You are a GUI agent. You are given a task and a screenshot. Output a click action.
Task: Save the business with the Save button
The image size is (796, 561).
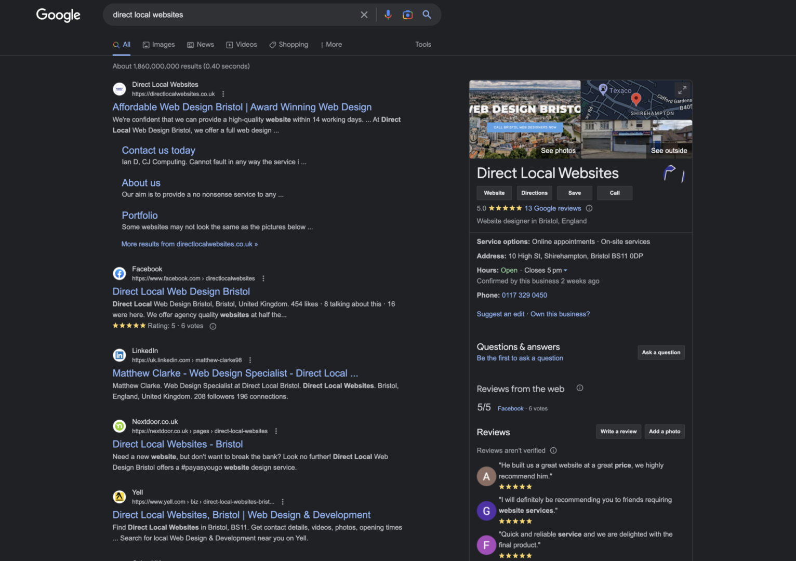pos(574,193)
